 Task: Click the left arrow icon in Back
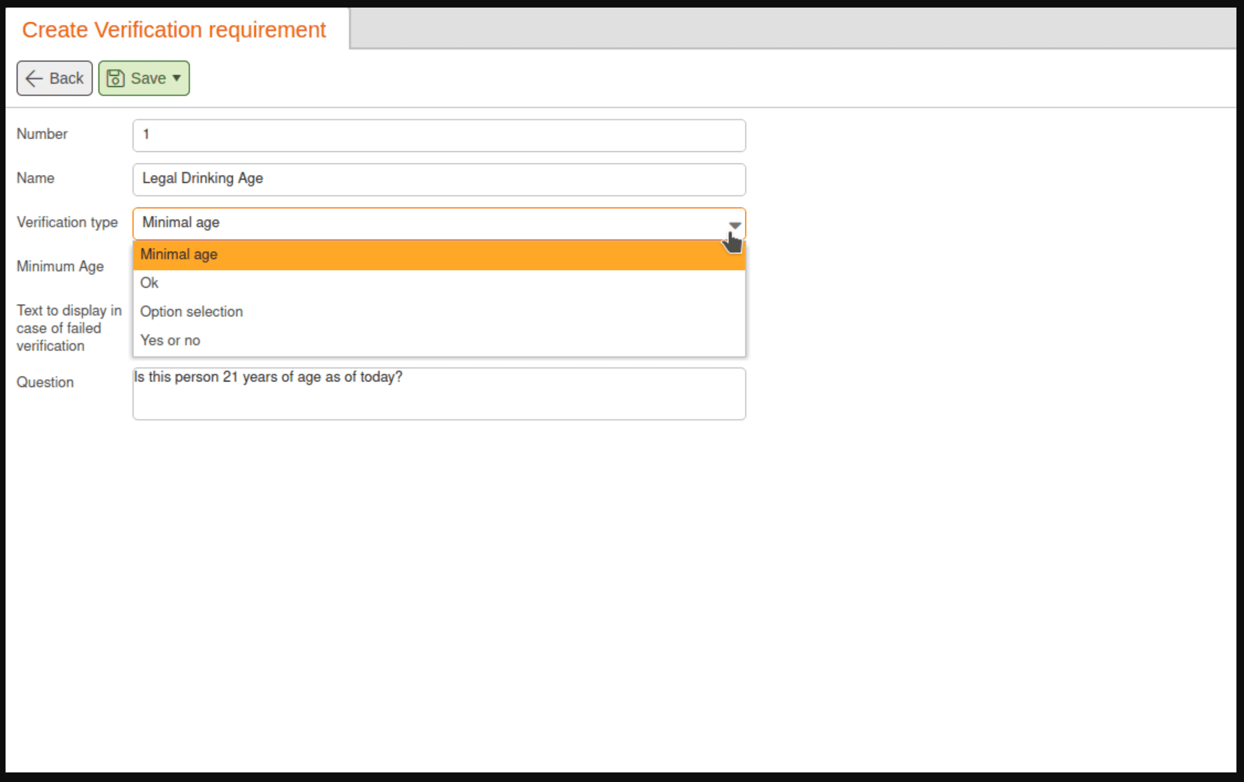(x=34, y=78)
